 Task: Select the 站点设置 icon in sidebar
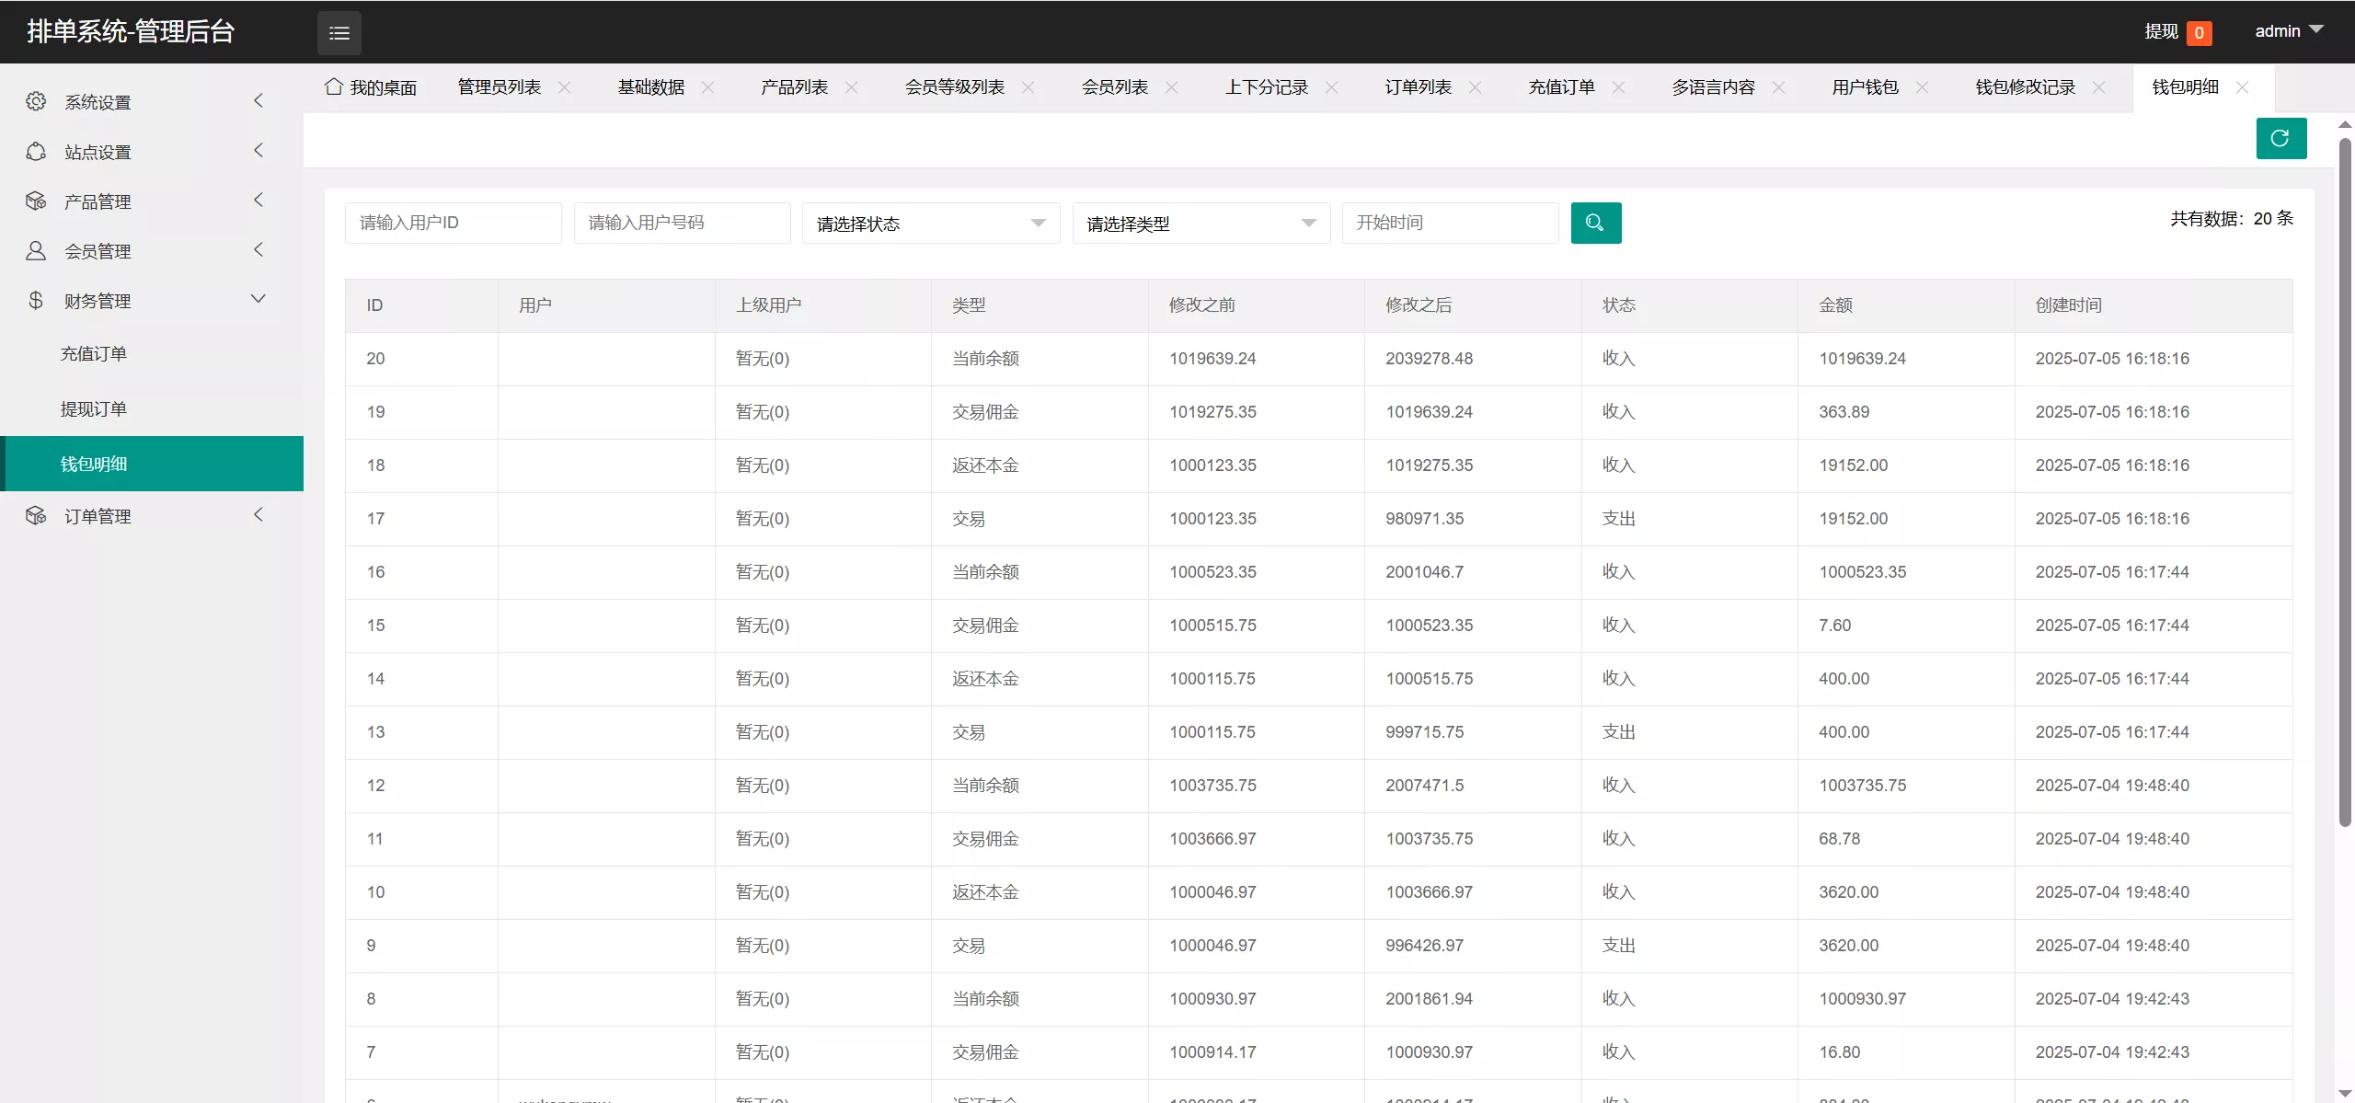tap(37, 151)
